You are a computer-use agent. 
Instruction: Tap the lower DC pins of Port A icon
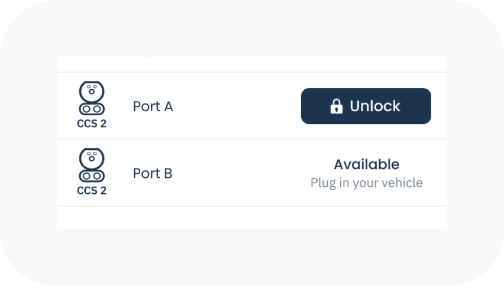(x=92, y=109)
